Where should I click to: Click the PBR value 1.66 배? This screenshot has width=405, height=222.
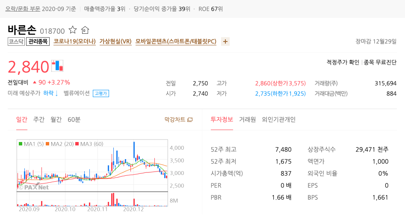(x=281, y=198)
